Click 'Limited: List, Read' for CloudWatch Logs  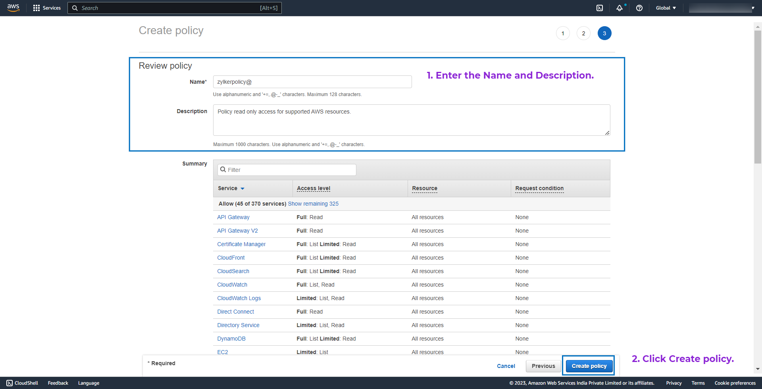click(x=320, y=298)
